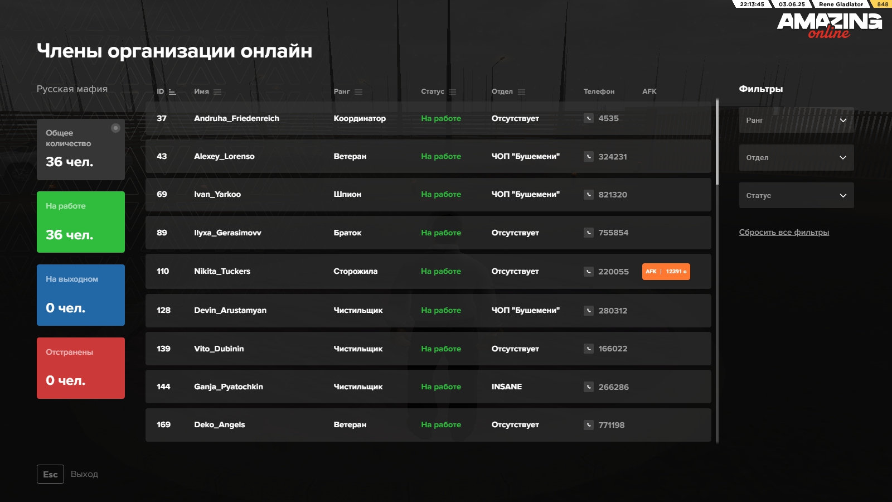Click the Andruha_Friedenreich name

(x=236, y=118)
